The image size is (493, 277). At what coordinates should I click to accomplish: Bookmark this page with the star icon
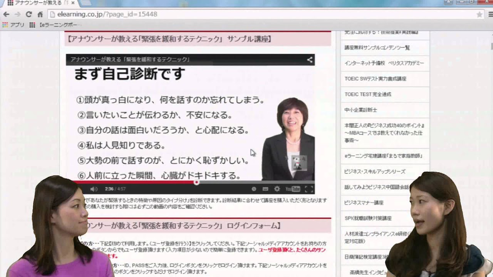[x=480, y=14]
